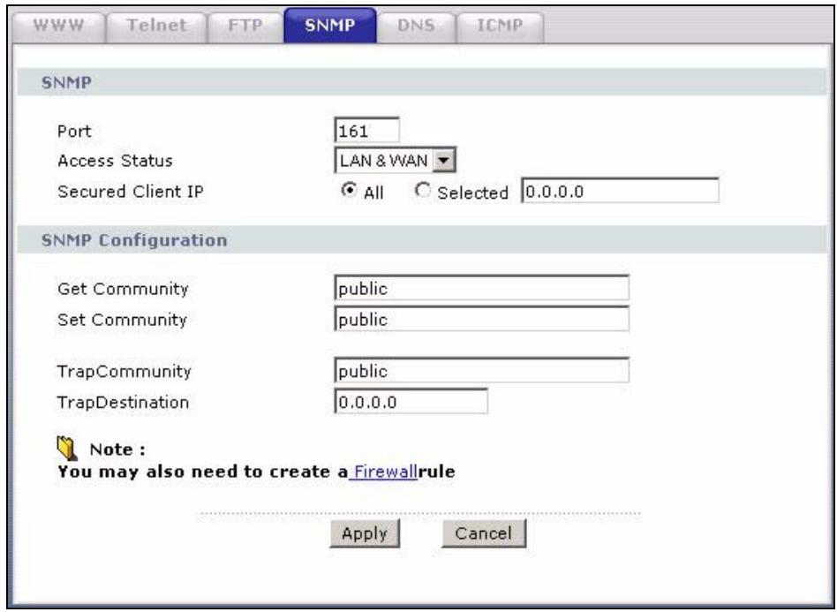Screen dimensions: 837x612
Task: Choose the Selected radio button
Action: tap(422, 190)
